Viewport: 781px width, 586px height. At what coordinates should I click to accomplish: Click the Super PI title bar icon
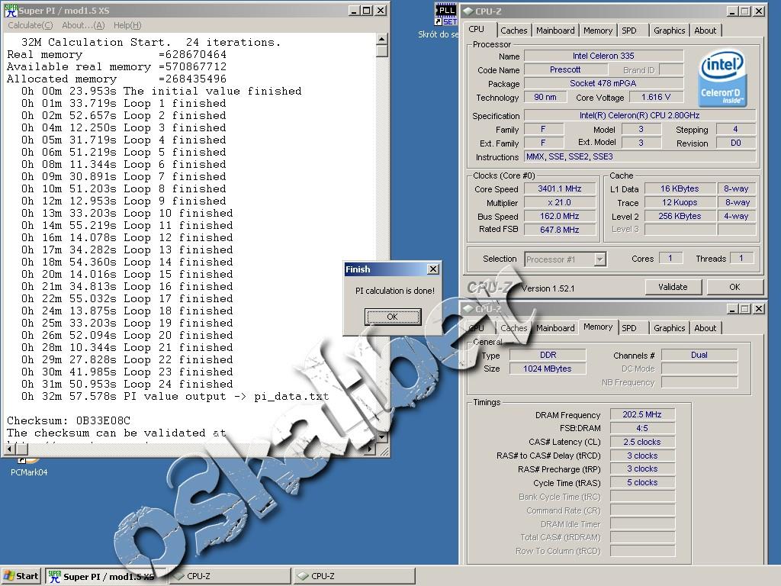[x=11, y=10]
